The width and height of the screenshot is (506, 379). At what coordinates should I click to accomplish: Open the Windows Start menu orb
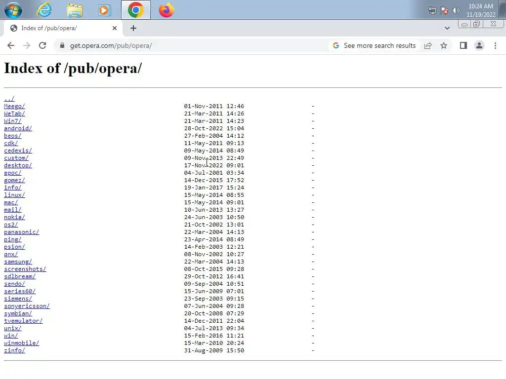coord(13,10)
